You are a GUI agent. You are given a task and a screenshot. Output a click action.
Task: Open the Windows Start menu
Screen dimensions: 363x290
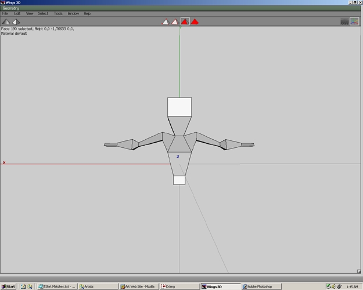(9, 287)
